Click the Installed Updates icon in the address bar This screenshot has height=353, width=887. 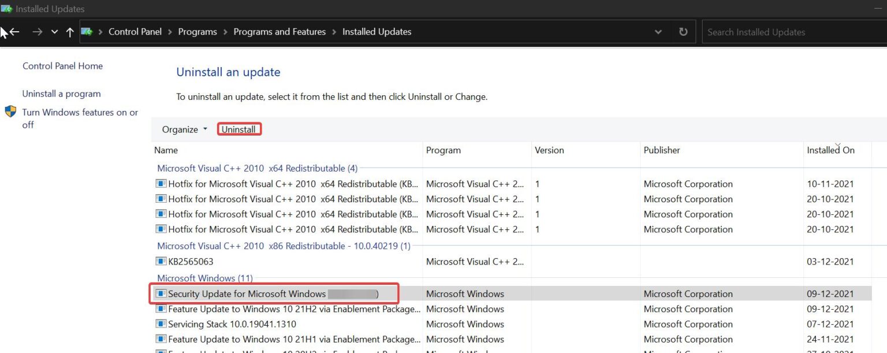click(x=87, y=32)
